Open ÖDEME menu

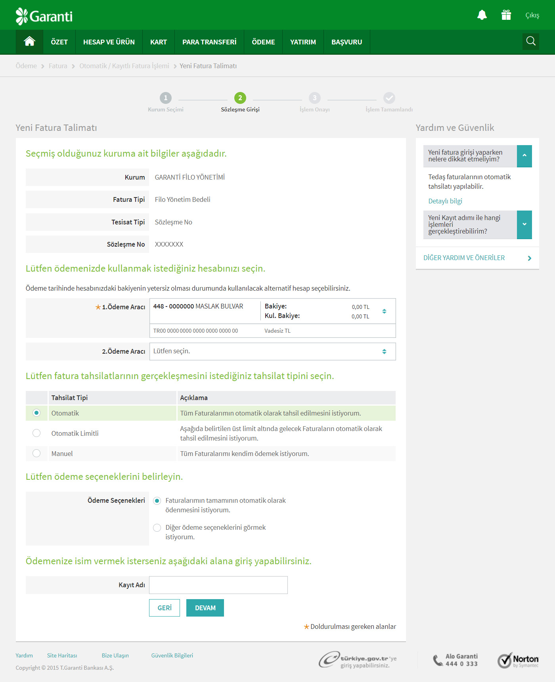tap(263, 42)
